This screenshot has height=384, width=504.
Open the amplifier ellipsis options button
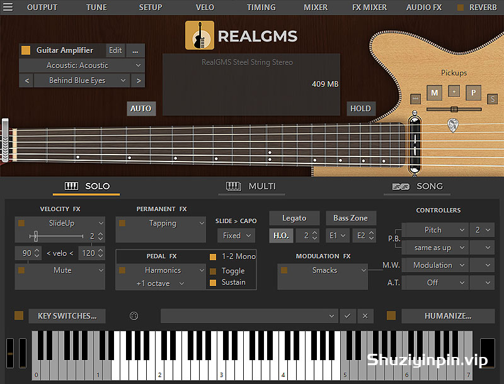pos(135,51)
